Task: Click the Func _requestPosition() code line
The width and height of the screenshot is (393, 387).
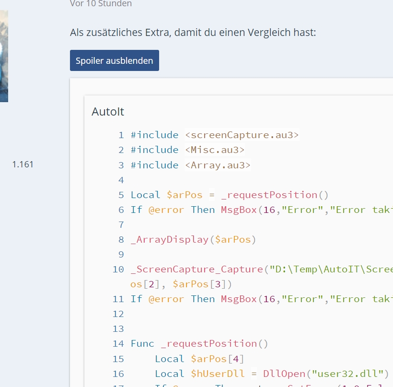Action: coord(199,343)
